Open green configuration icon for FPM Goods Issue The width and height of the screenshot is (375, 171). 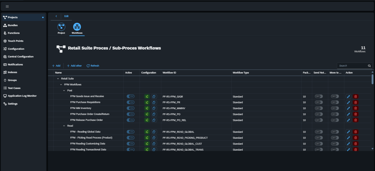click(x=147, y=97)
